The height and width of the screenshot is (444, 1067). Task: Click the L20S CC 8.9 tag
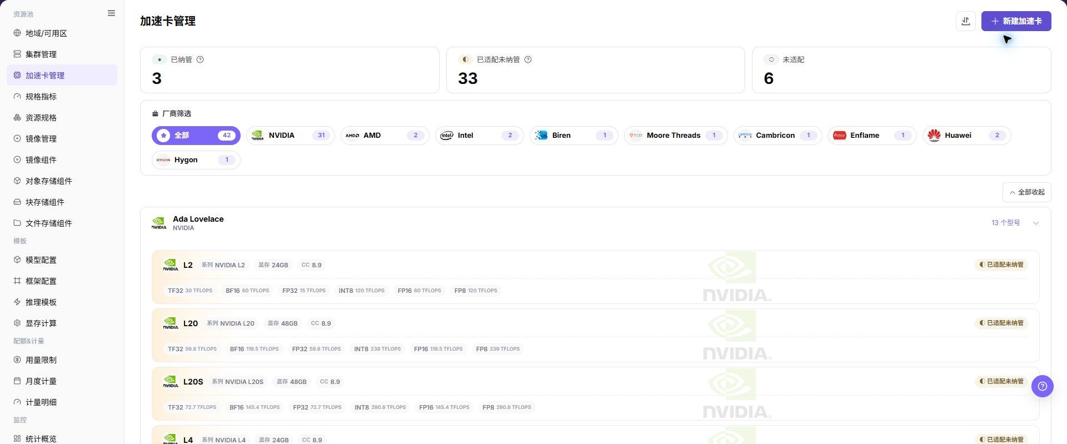[x=330, y=382]
